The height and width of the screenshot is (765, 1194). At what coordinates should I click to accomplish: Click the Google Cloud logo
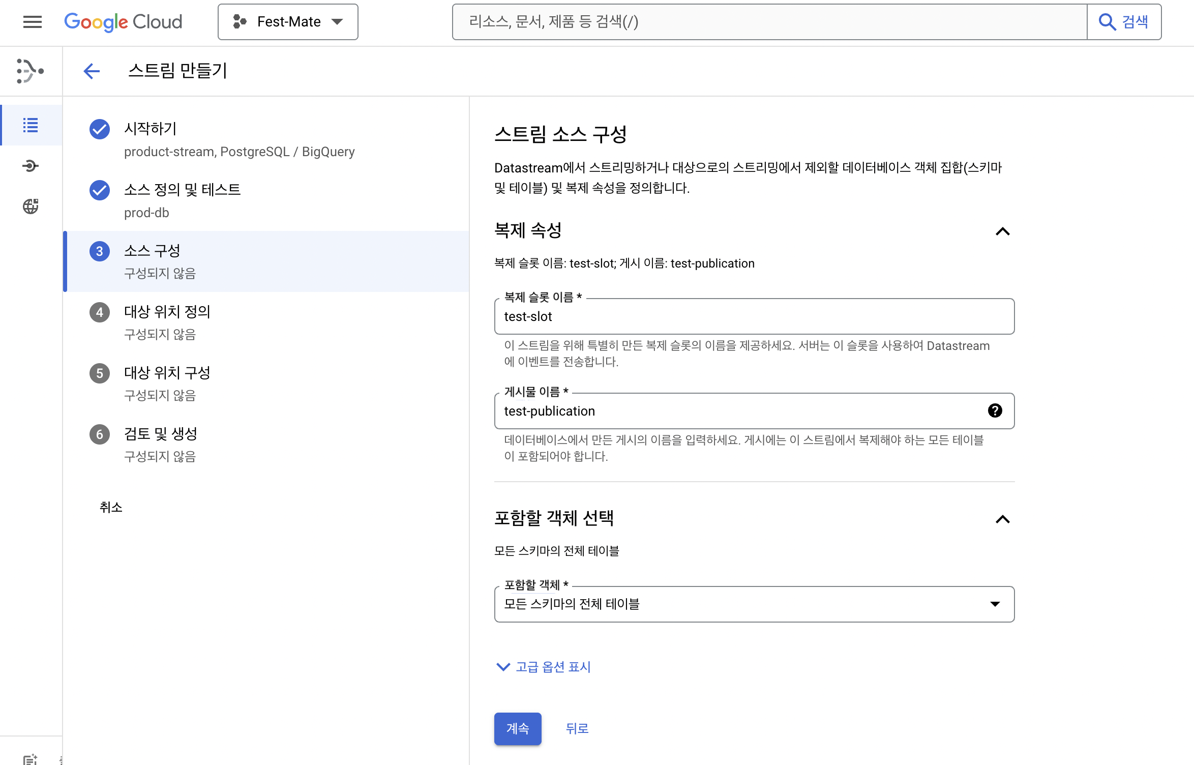pos(123,22)
